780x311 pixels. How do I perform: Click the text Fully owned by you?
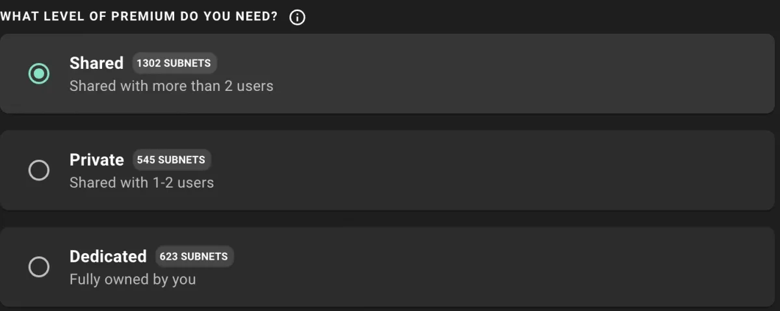(133, 280)
